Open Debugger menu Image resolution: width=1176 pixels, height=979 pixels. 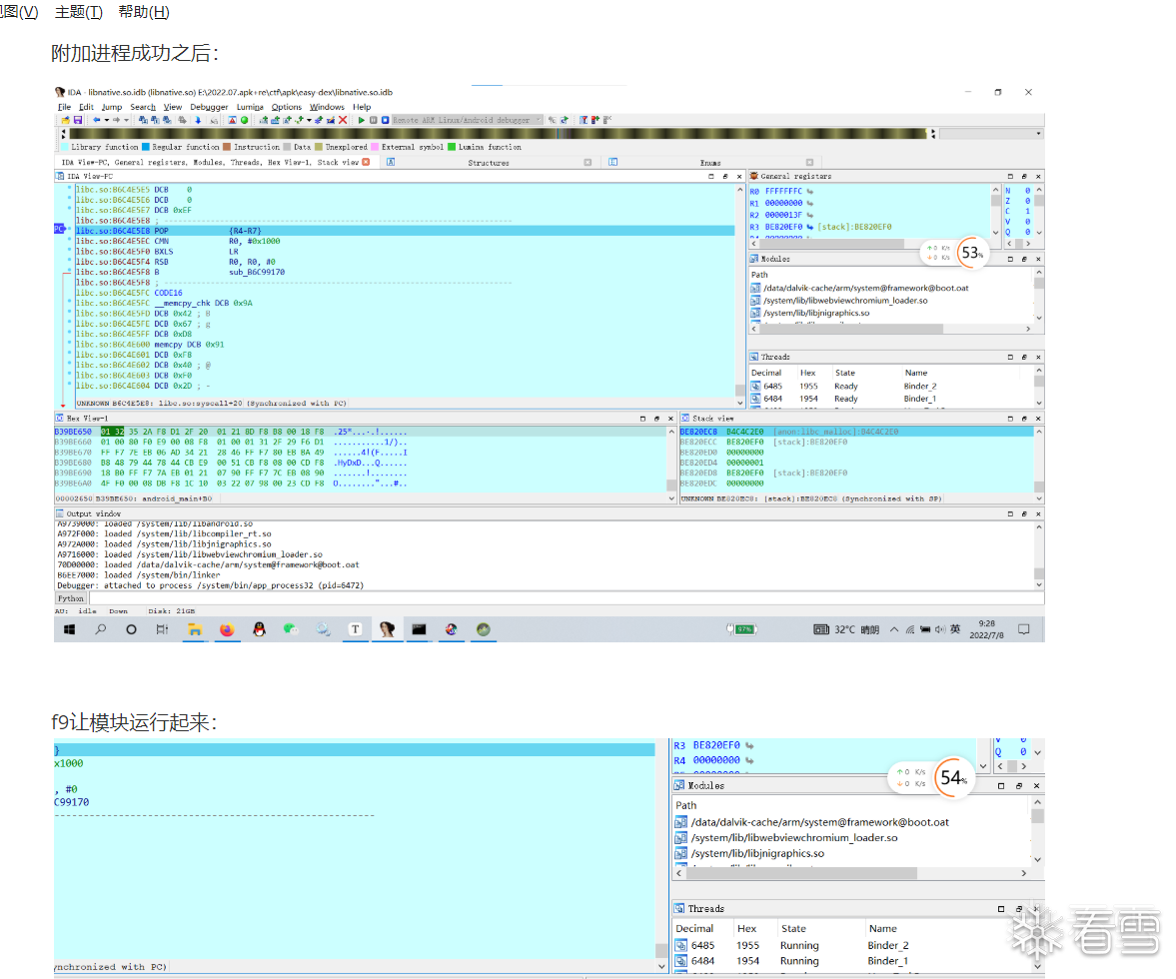[x=209, y=107]
